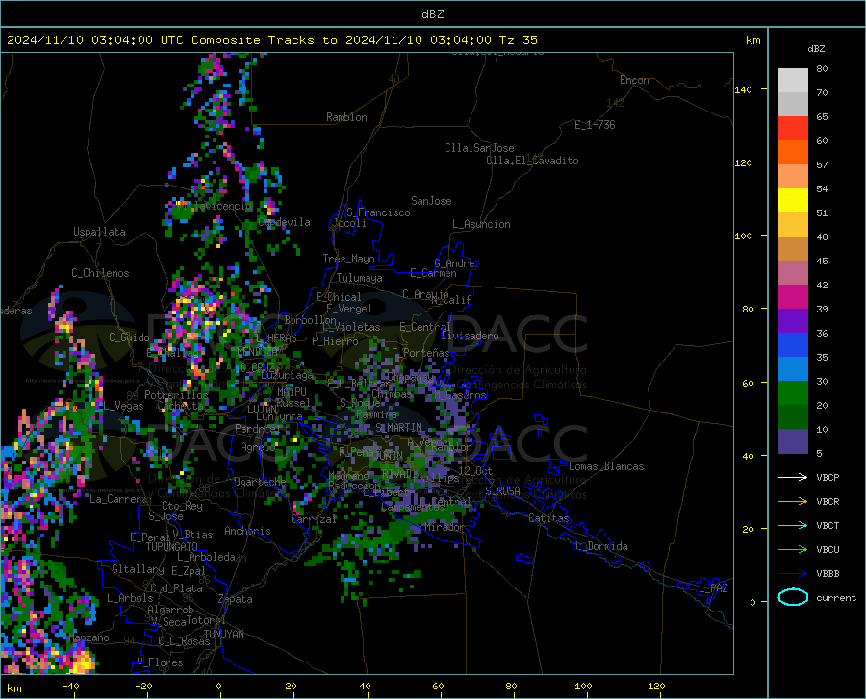The height and width of the screenshot is (699, 866).
Task: Click the green VBCU arrow in legend
Action: 793,550
